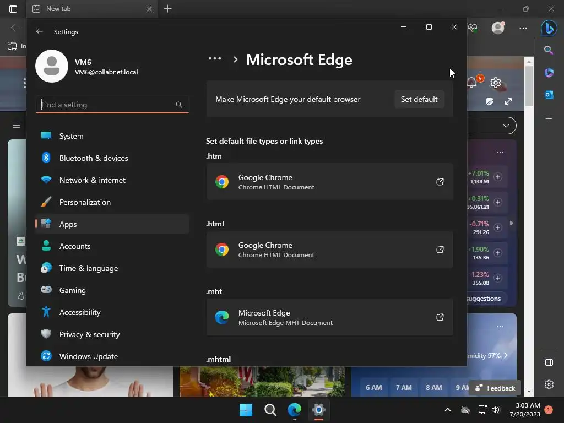The width and height of the screenshot is (564, 423).
Task: Open the volume icon in system tray
Action: tap(496, 410)
